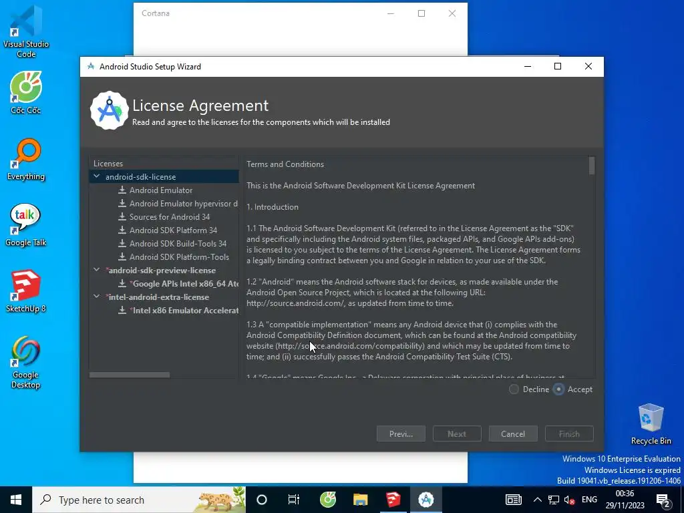Collapse the intel-android-extra-license node

tap(96, 297)
